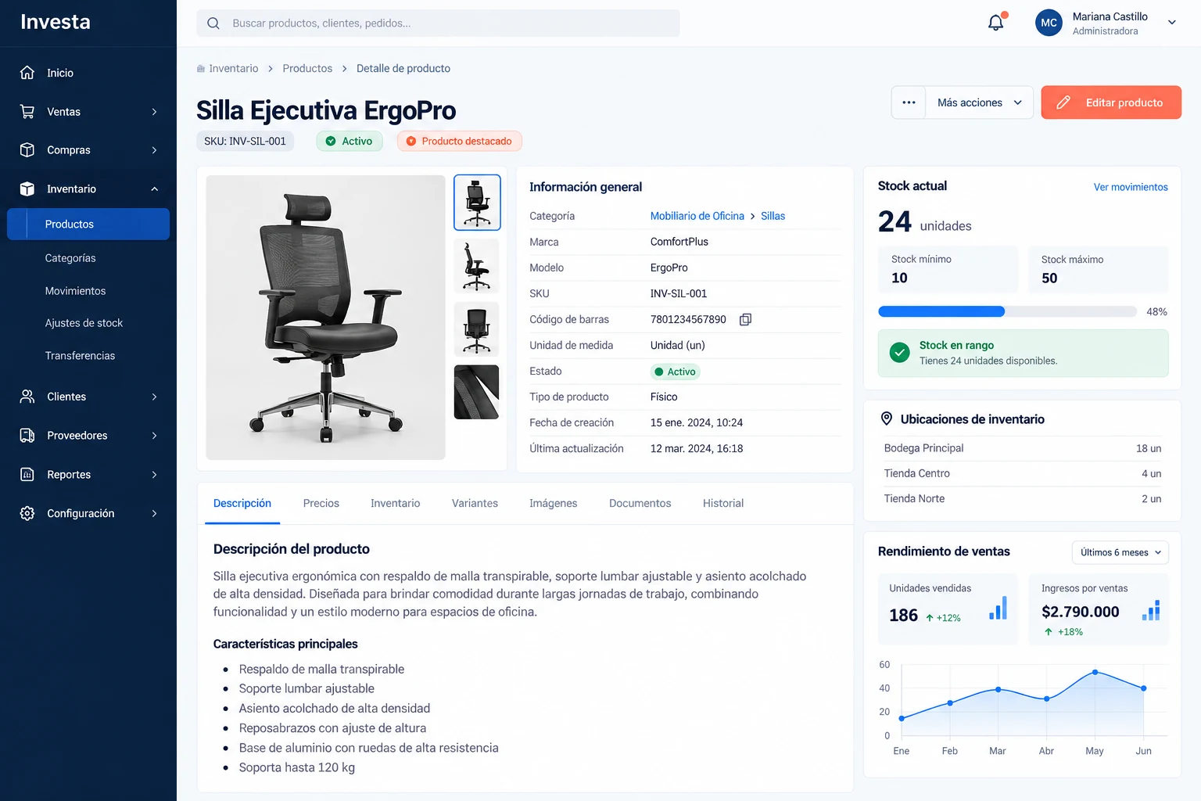Open the Documentos tab
The height and width of the screenshot is (801, 1201).
click(640, 503)
